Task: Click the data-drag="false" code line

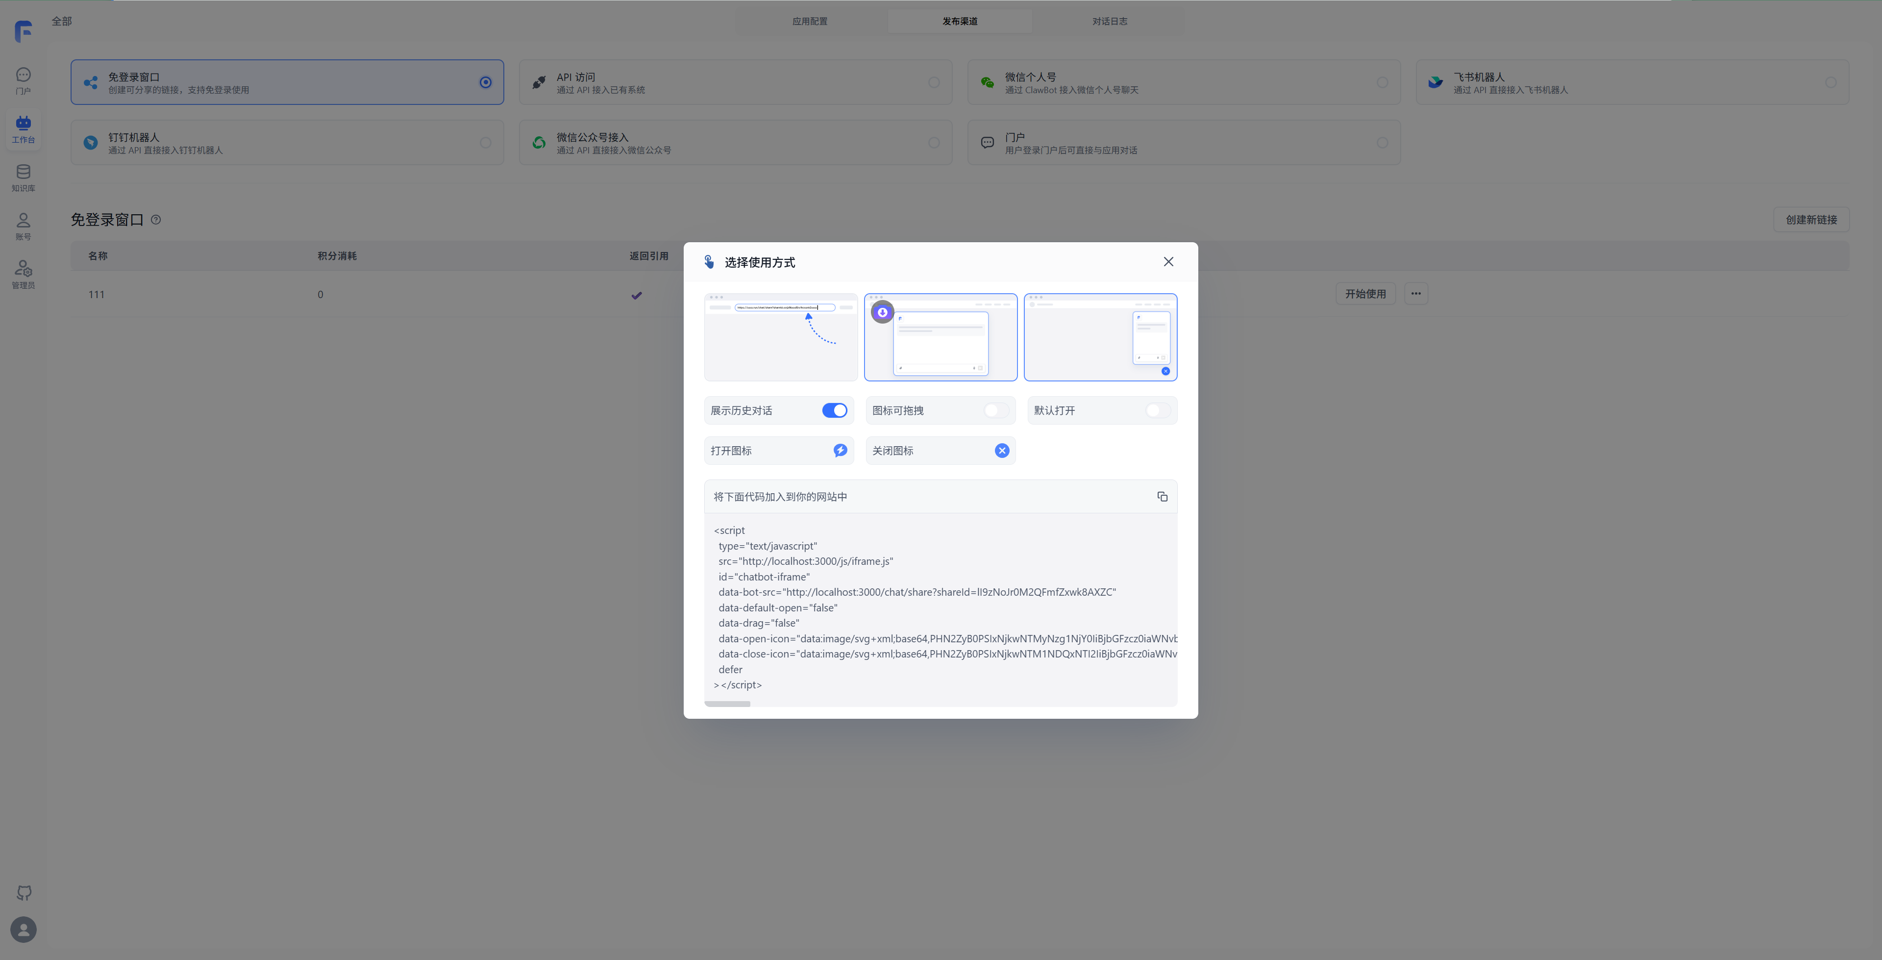Action: point(759,623)
